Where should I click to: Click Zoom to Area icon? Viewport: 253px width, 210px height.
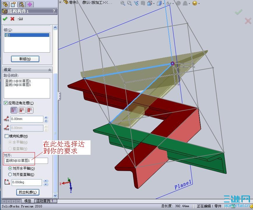coord(129,3)
